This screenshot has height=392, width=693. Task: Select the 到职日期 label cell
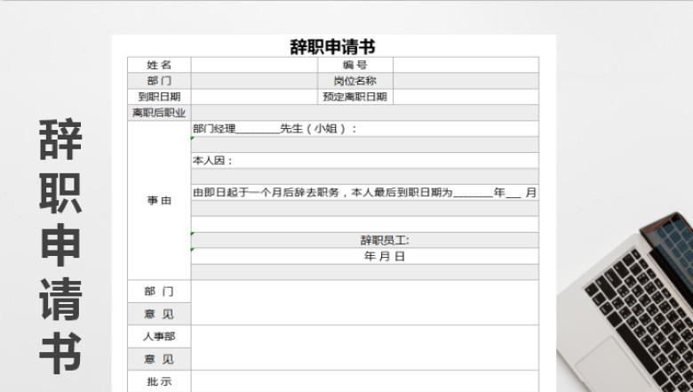click(159, 97)
